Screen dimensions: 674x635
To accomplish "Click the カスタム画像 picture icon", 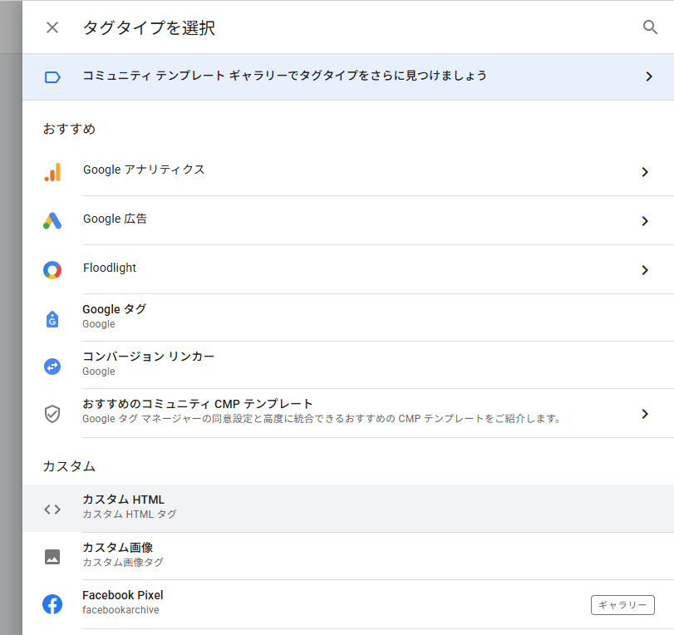I will pyautogui.click(x=52, y=557).
